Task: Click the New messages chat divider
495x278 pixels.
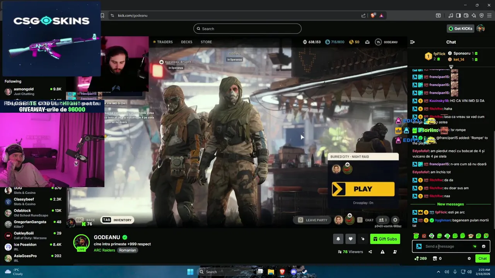Action: click(451, 204)
